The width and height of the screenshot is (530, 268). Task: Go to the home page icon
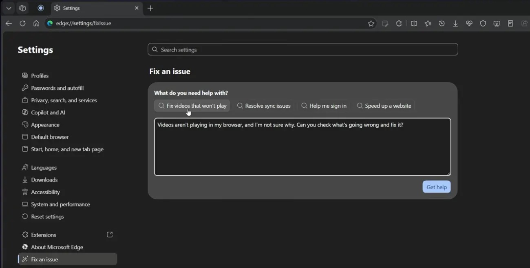[36, 23]
